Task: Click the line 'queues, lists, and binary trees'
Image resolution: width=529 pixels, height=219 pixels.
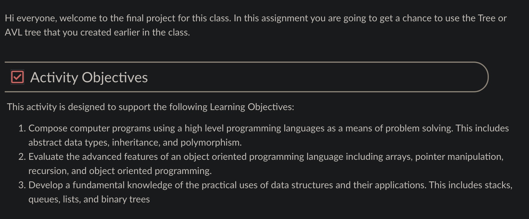Action: click(89, 199)
